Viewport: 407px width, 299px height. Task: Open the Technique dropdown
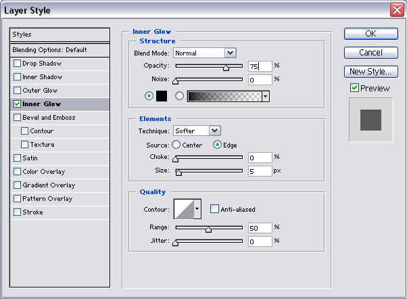[x=214, y=131]
